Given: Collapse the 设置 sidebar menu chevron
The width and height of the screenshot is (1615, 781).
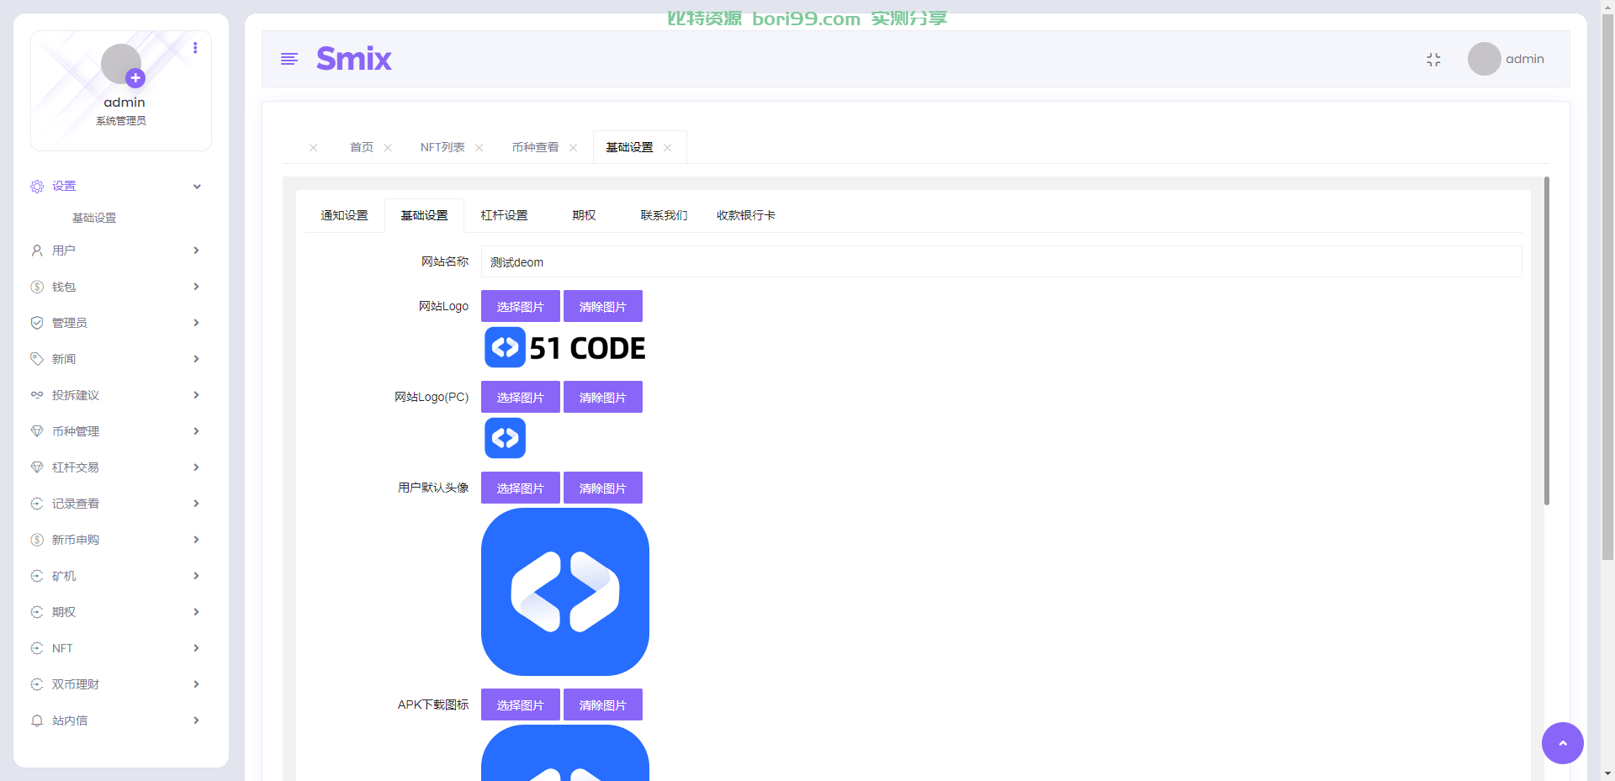Looking at the screenshot, I should [197, 187].
